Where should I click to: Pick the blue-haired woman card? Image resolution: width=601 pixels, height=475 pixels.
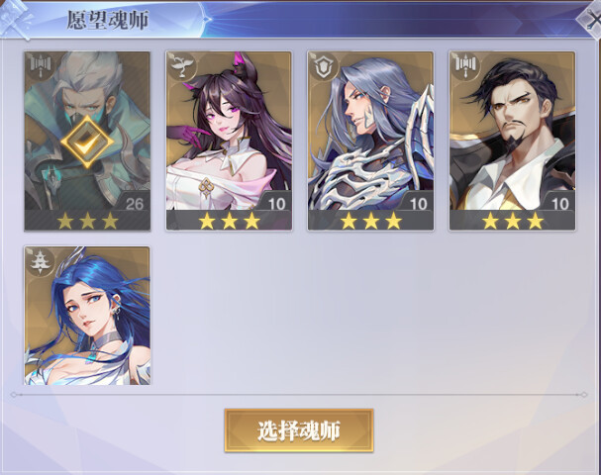[87, 316]
